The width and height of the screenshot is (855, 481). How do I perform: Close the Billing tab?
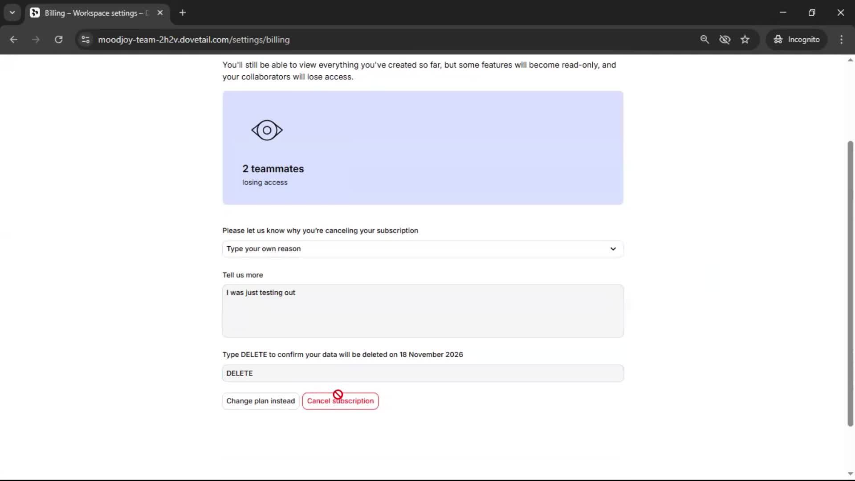click(x=160, y=13)
